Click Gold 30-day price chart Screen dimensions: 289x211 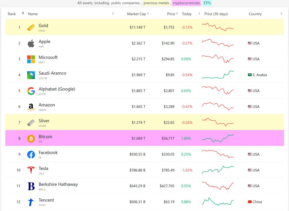coord(218,27)
